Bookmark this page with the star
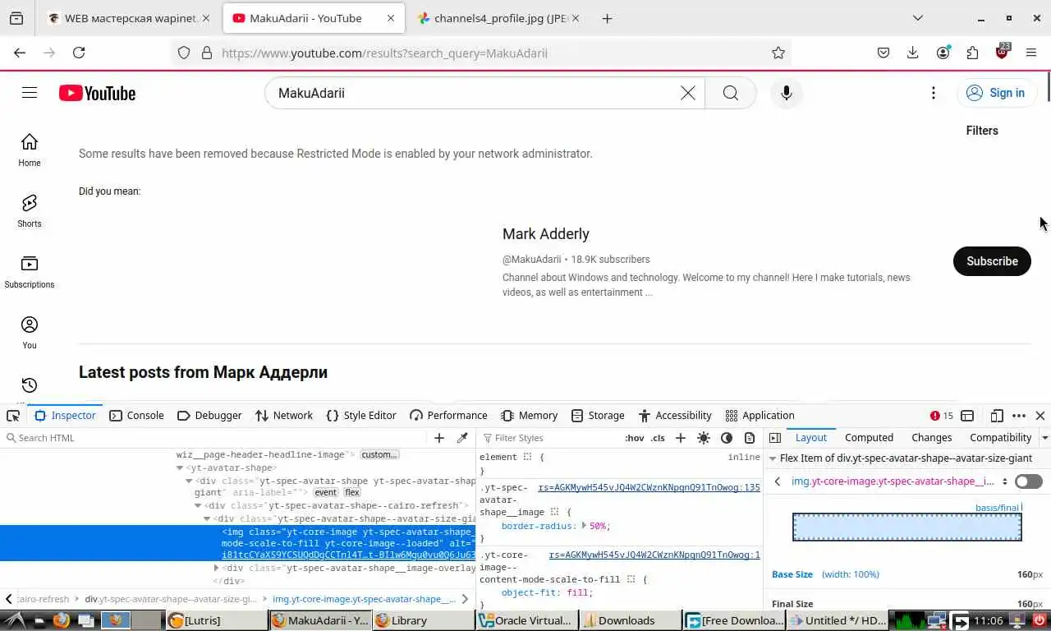1051x631 pixels. coord(778,53)
